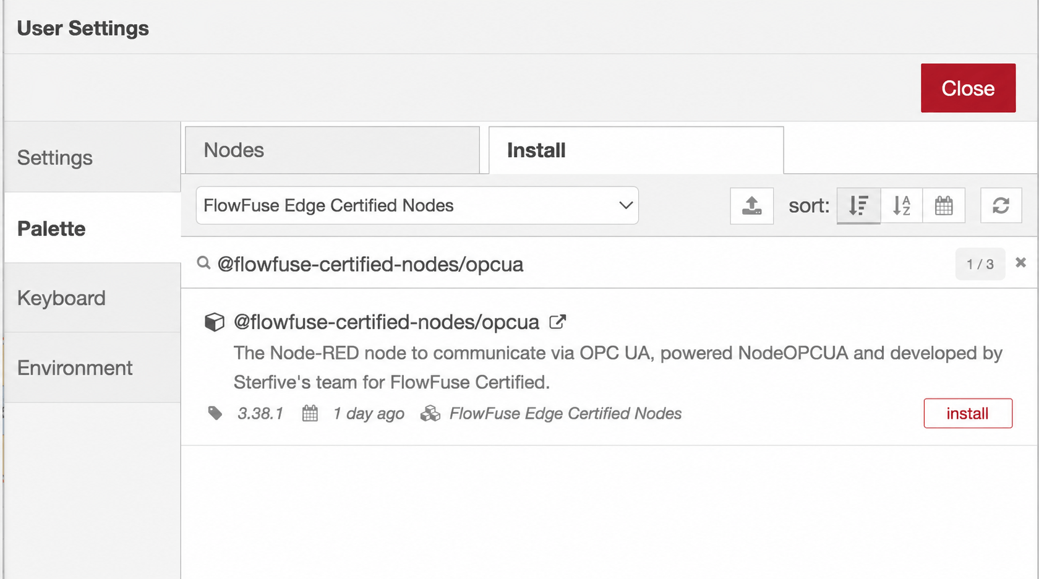1039x579 pixels.
Task: Click the version tag icon beside 3.38.1
Action: (x=215, y=413)
